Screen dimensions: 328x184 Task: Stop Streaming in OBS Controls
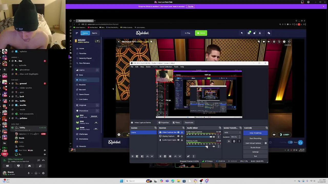pos(255,133)
